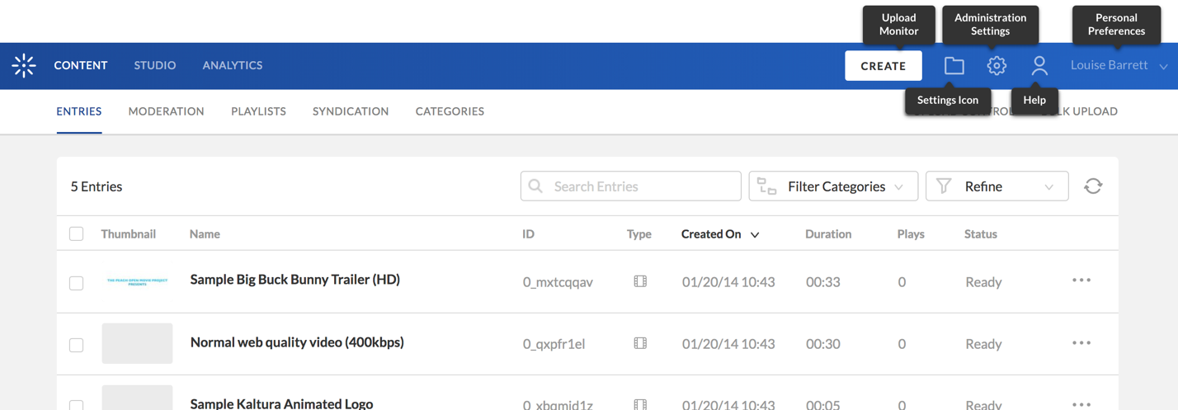The image size is (1178, 410).
Task: Tick the select-all entries checkbox
Action: tap(77, 233)
